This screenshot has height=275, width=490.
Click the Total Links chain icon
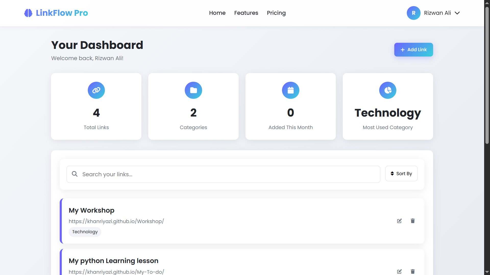[x=96, y=90]
